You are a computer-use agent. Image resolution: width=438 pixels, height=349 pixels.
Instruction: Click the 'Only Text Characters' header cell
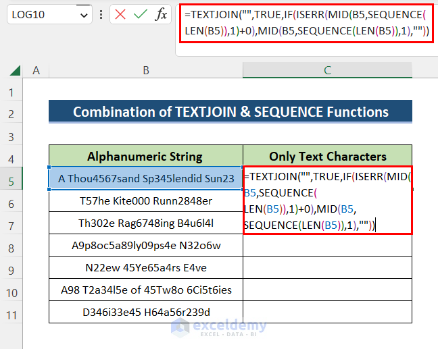tap(327, 157)
